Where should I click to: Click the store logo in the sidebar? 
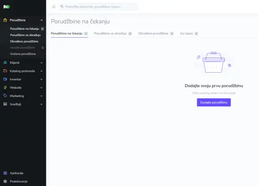[7, 7]
